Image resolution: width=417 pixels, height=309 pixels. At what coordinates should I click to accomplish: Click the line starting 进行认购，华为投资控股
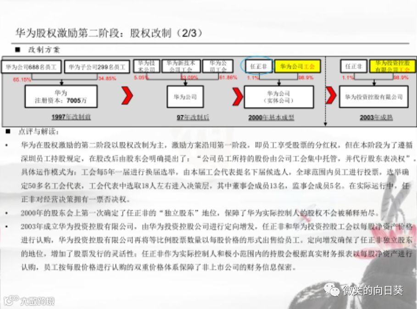(217, 240)
